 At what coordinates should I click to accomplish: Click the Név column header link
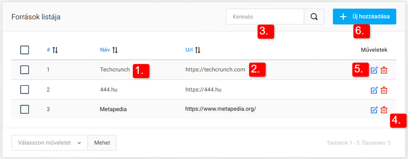[x=105, y=50]
